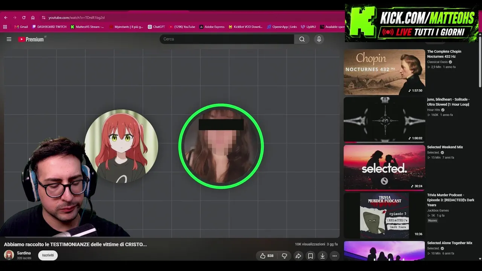Image resolution: width=482 pixels, height=271 pixels.
Task: Click the scrollbar down arrow
Action: click(x=480, y=259)
